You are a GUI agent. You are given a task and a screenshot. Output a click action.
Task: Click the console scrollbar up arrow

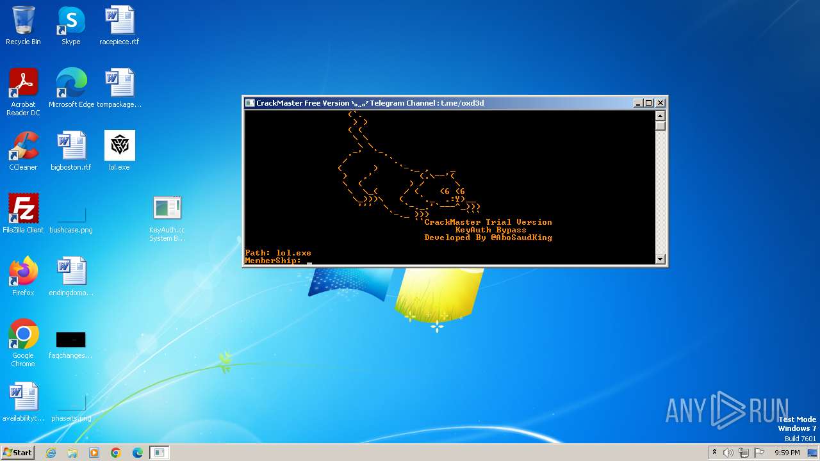(x=660, y=116)
